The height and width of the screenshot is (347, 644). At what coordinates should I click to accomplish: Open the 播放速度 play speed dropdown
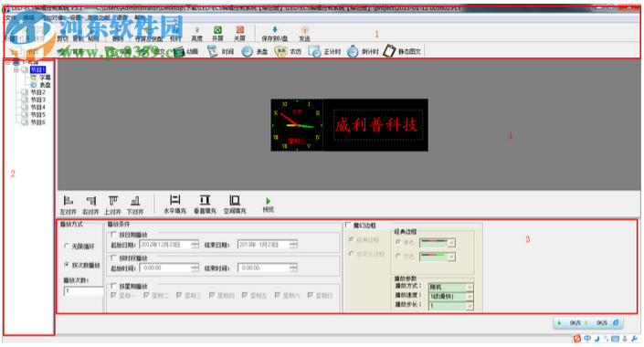click(x=469, y=296)
